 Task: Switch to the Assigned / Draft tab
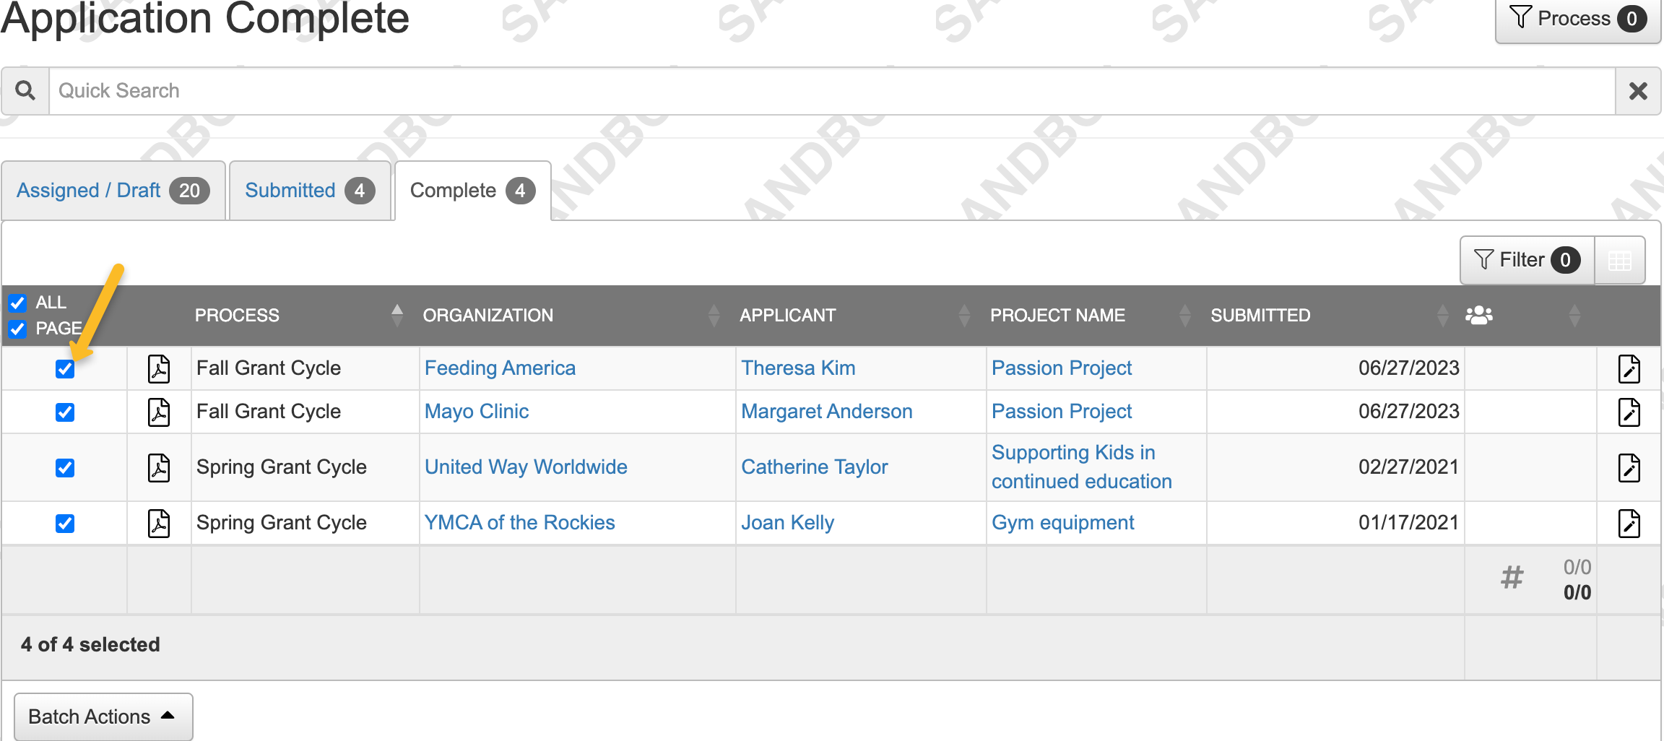tap(113, 191)
